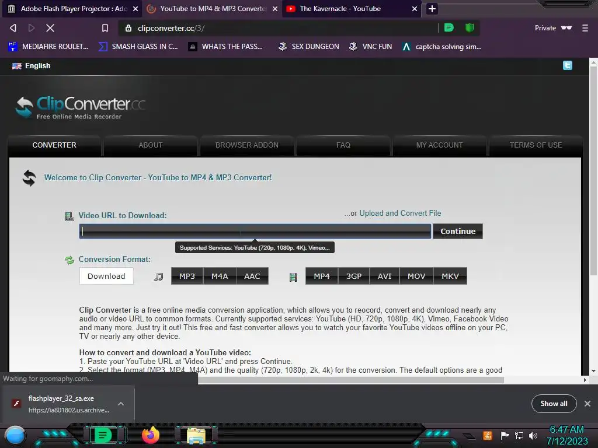
Task: Select AVI conversion format
Action: (x=384, y=276)
